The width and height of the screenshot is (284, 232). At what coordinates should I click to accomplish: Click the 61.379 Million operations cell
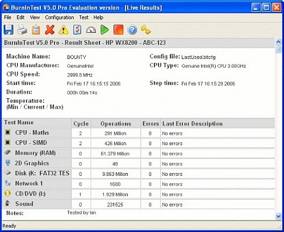click(x=115, y=154)
